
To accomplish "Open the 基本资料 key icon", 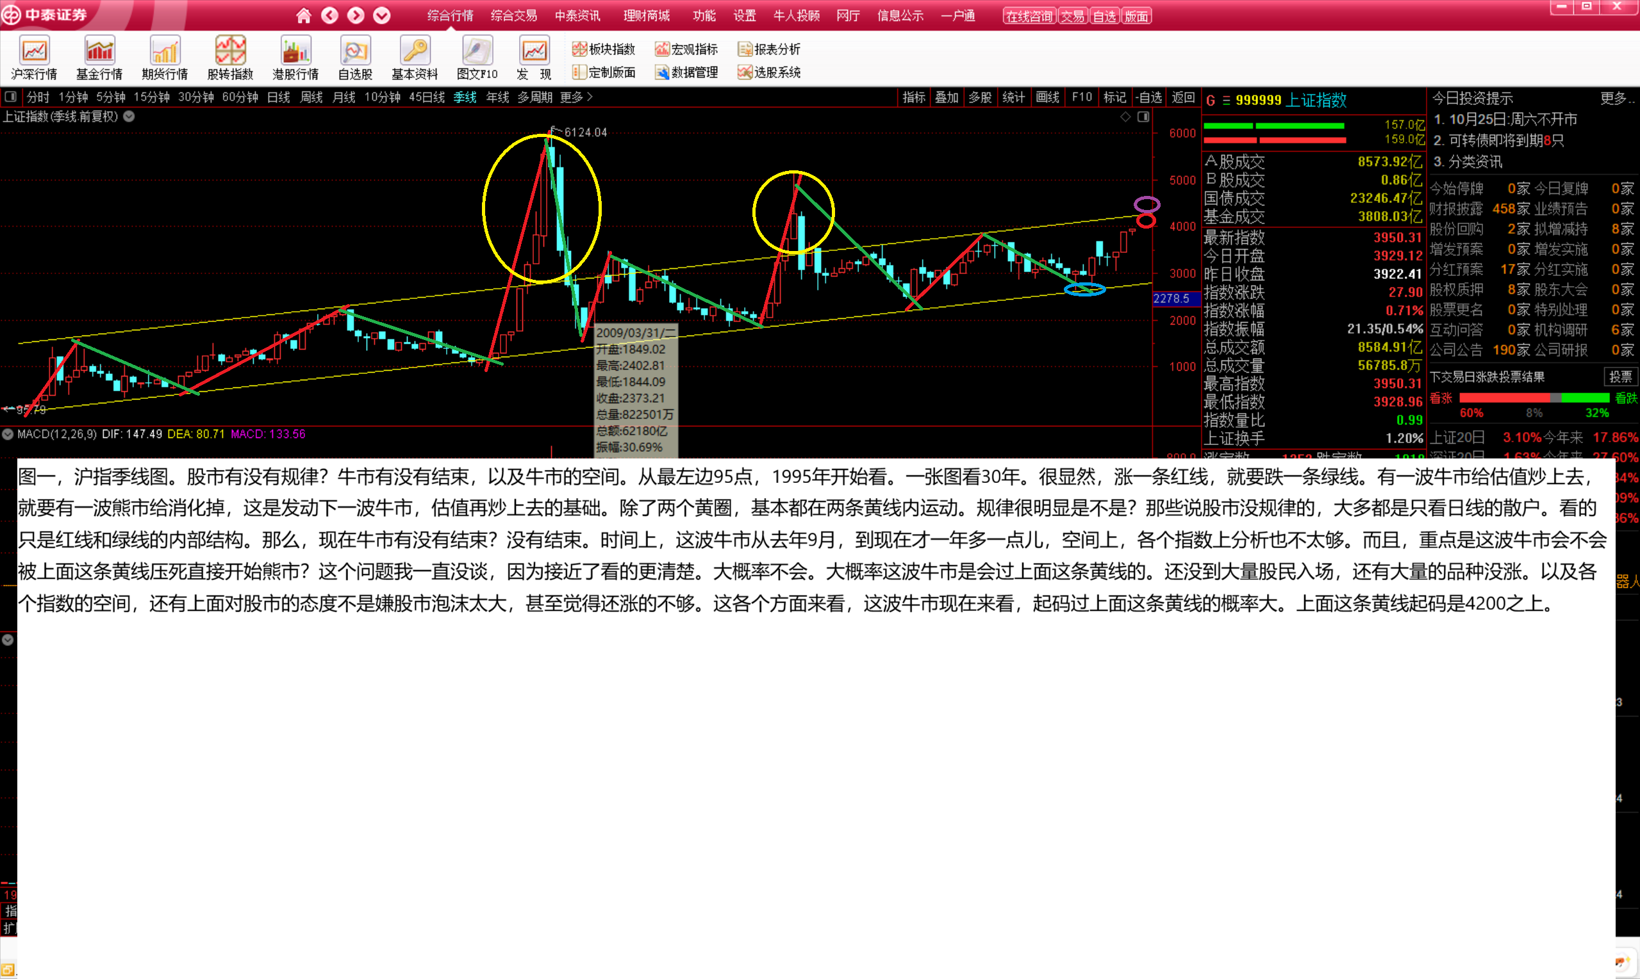I will pyautogui.click(x=415, y=51).
